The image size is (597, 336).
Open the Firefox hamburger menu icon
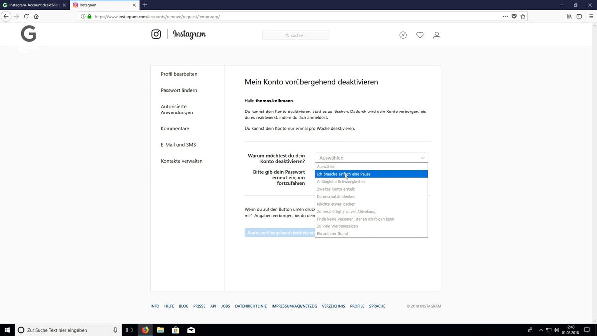click(x=591, y=16)
